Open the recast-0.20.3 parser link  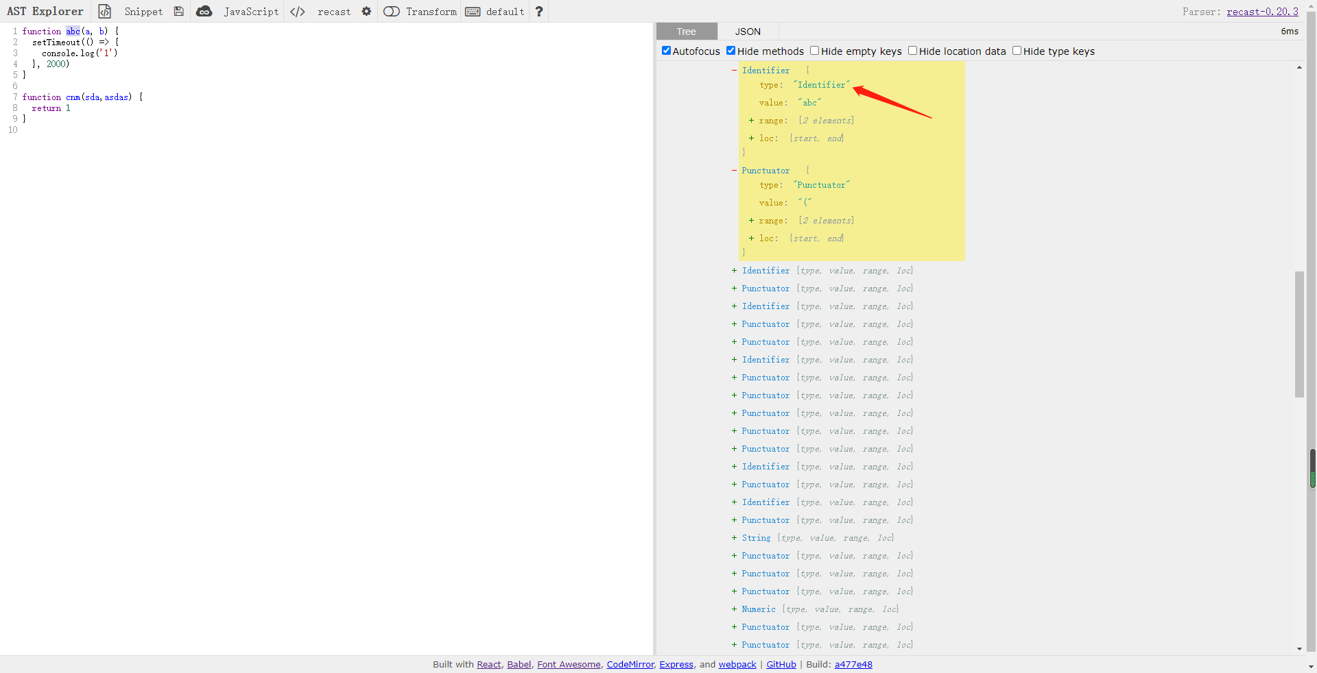pos(1262,12)
